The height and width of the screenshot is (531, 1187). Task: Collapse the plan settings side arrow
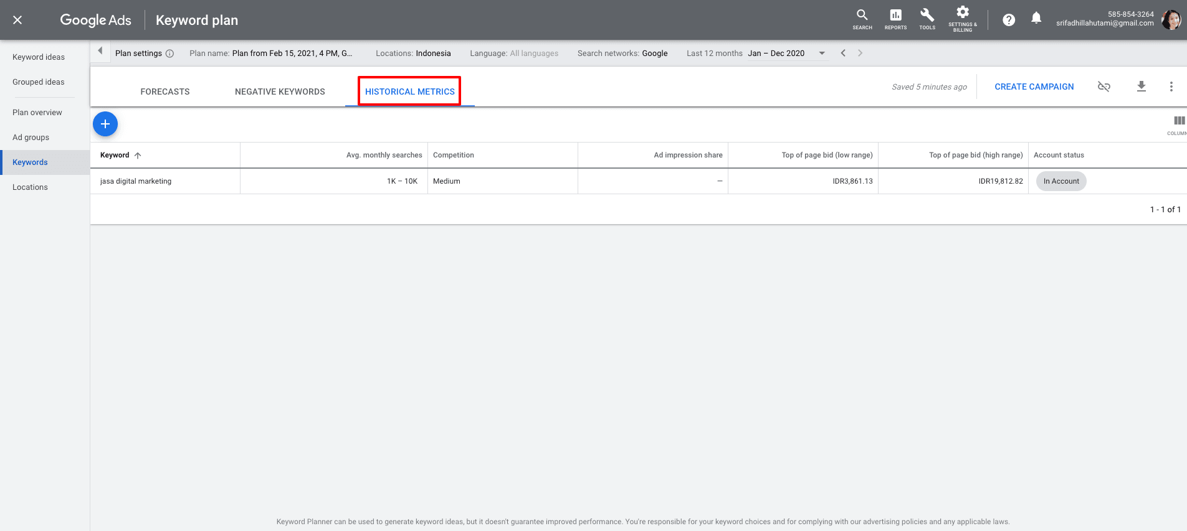click(100, 52)
